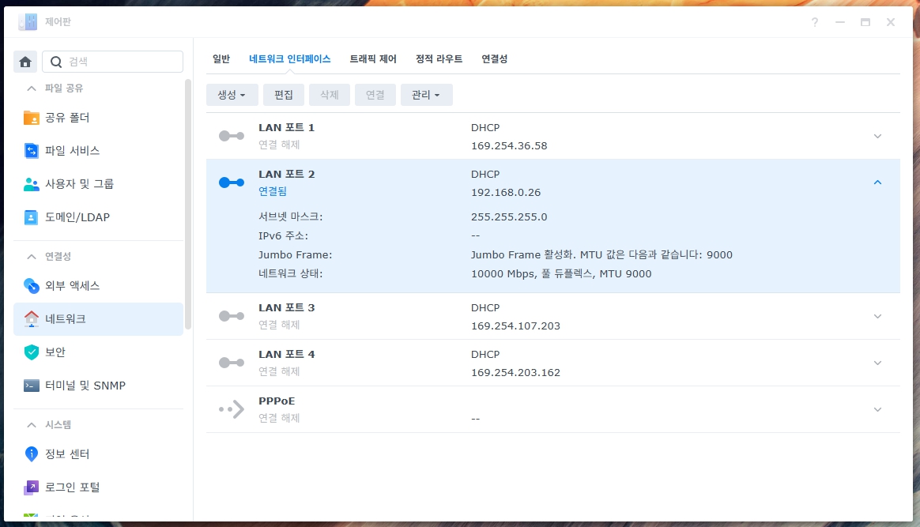The width and height of the screenshot is (920, 527).
Task: Click network status 10000 Mbps value
Action: (561, 273)
